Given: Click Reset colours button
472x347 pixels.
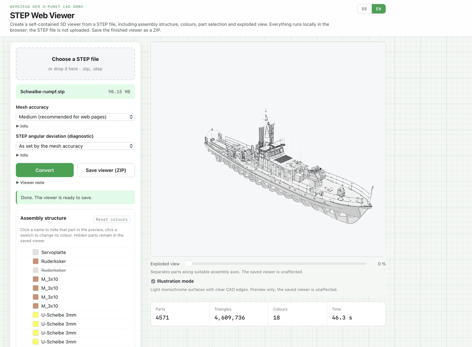Looking at the screenshot, I should click(x=112, y=219).
